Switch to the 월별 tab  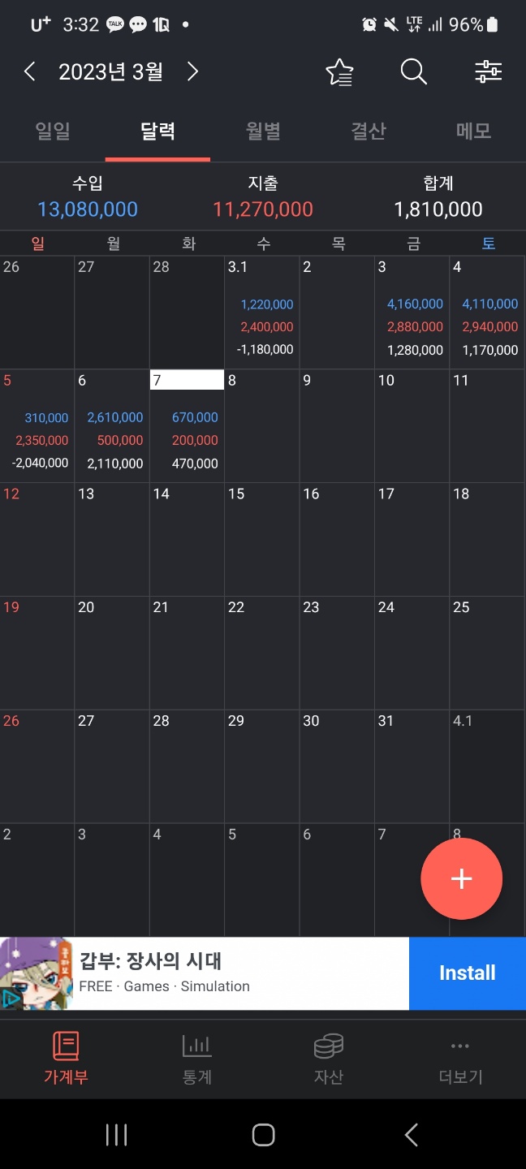(x=263, y=131)
